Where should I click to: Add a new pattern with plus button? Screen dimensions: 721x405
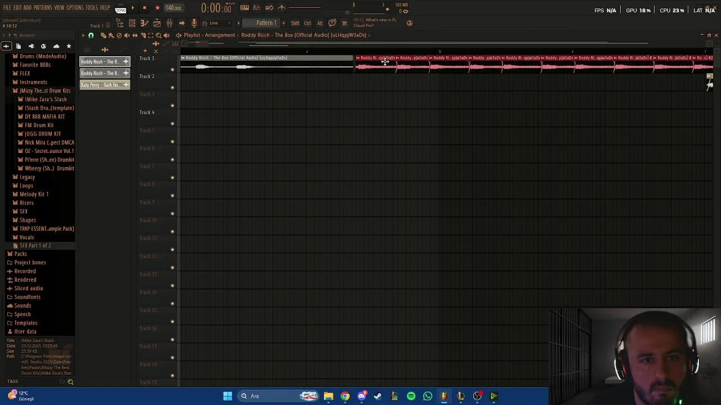click(x=283, y=23)
